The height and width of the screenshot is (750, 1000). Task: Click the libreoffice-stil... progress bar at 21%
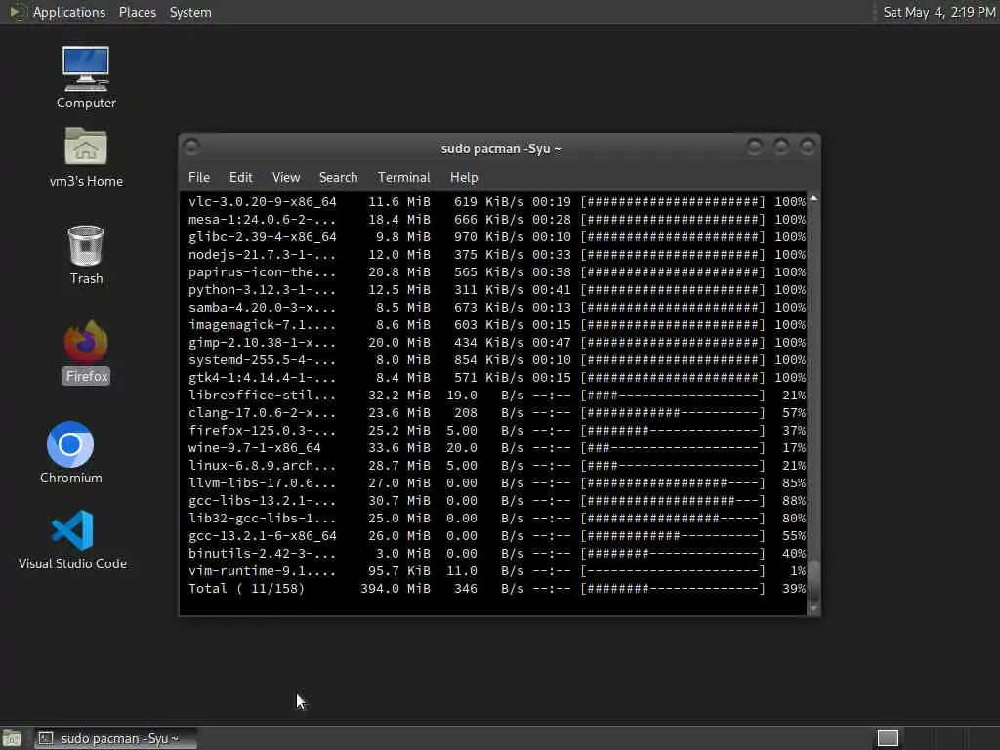pos(672,396)
